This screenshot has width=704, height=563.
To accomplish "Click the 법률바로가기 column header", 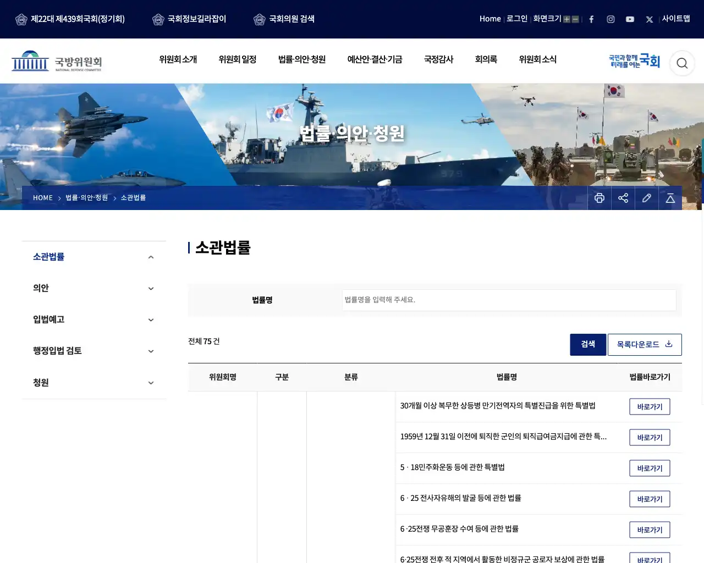I will click(650, 377).
